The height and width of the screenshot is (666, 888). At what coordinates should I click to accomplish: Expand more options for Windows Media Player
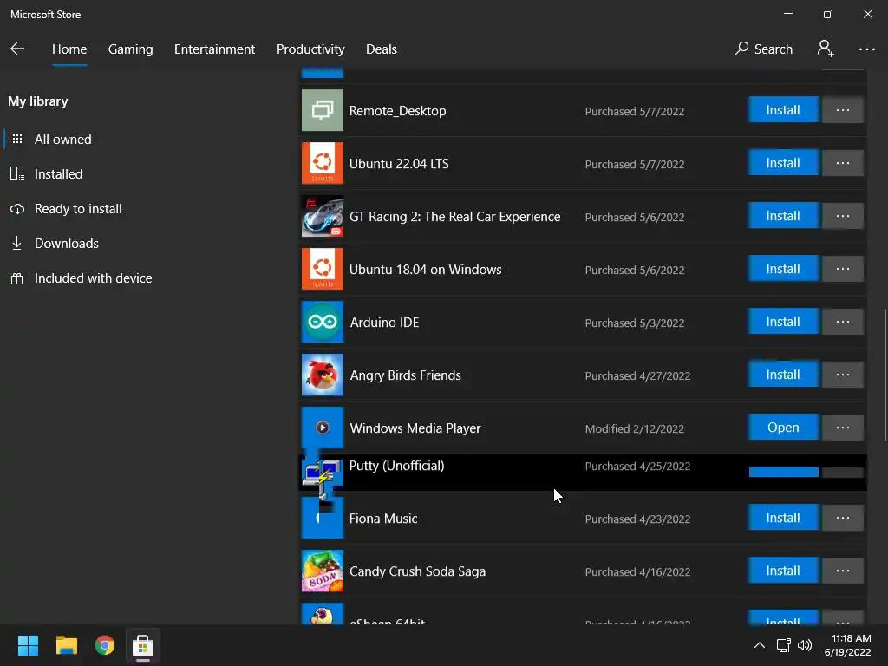843,428
